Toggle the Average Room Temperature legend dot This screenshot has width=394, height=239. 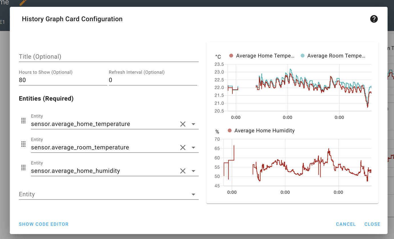(302, 56)
